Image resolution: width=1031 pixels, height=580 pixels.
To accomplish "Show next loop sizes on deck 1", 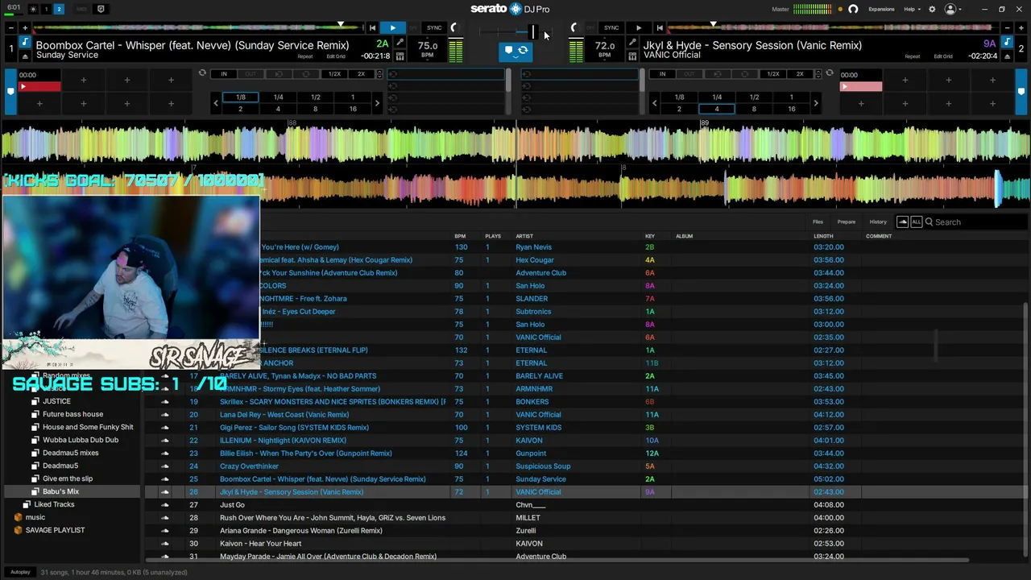I will (377, 103).
